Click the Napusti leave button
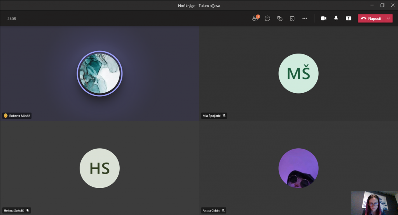Screen dimensions: 398x215 pos(371,18)
